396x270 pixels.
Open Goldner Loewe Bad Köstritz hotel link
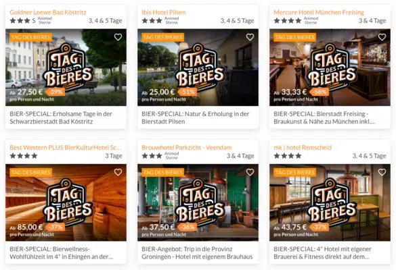(48, 12)
